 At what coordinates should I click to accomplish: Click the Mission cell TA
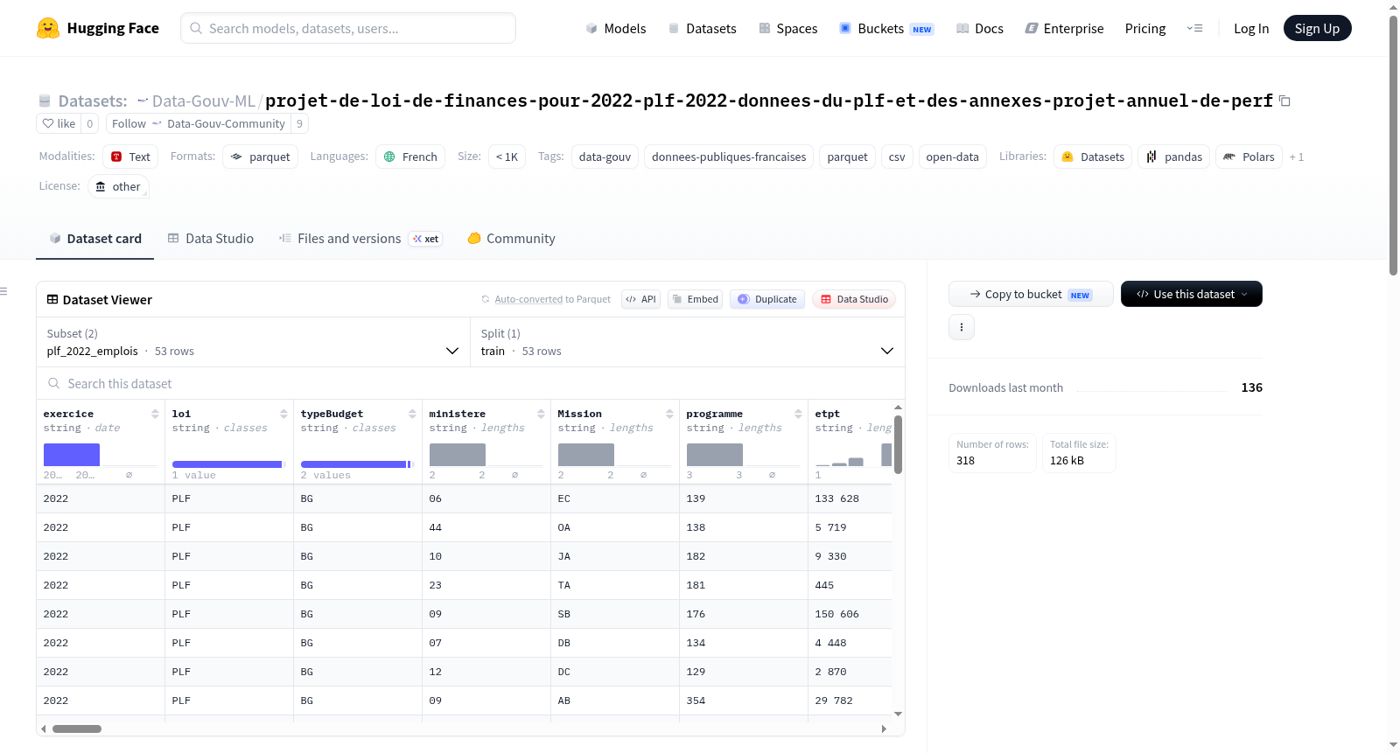coord(615,585)
